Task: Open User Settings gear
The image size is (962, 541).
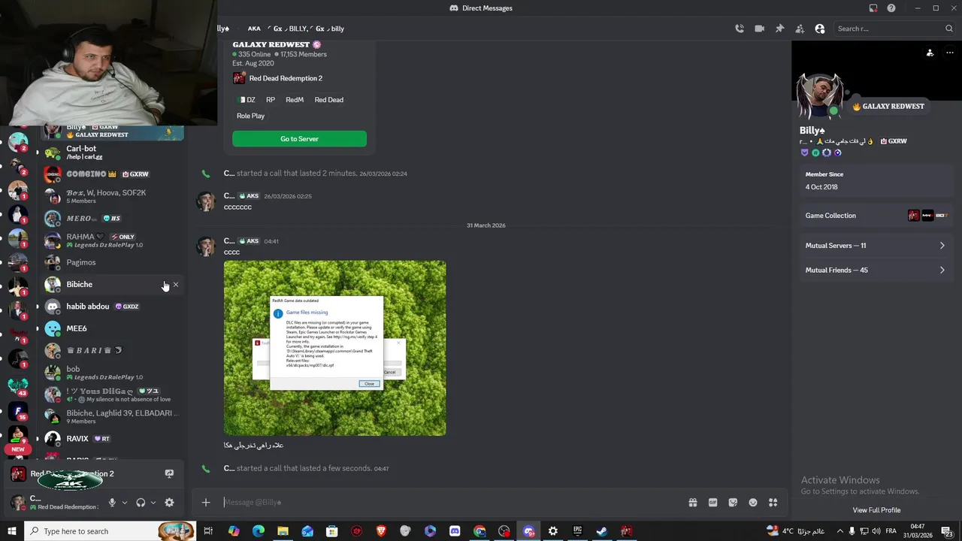Action: [169, 503]
